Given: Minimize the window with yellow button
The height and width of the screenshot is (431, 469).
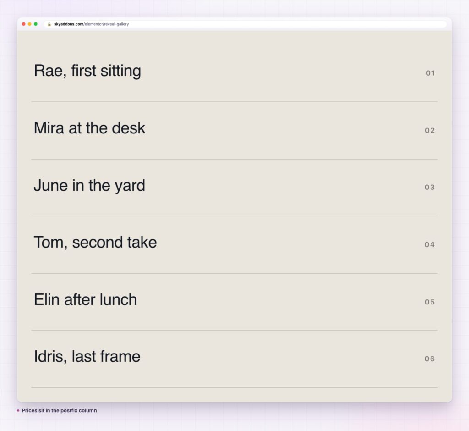Looking at the screenshot, I should click(30, 24).
